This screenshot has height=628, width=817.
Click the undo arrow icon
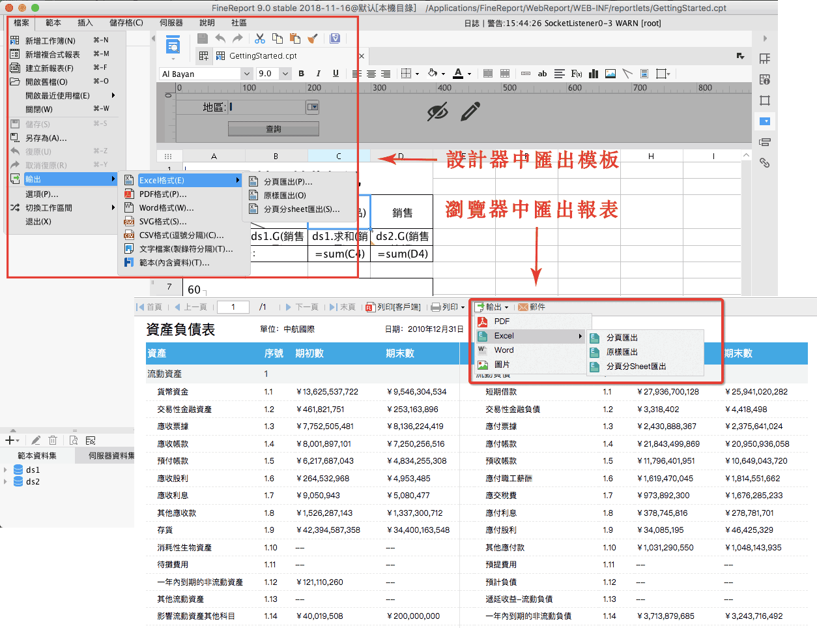pos(220,38)
